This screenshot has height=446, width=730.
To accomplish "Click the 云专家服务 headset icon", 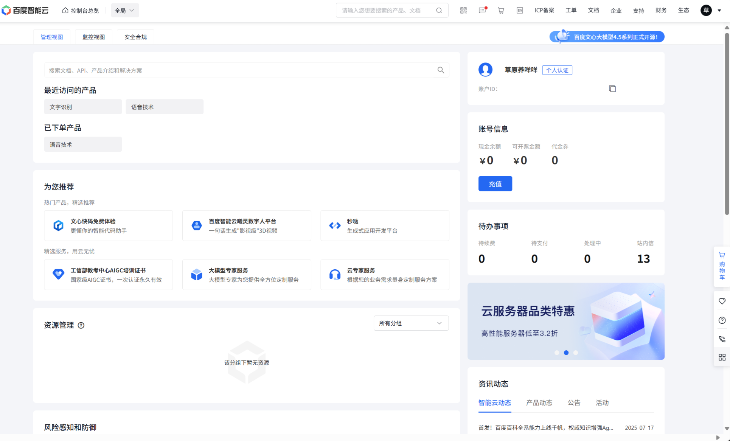I will pos(335,274).
